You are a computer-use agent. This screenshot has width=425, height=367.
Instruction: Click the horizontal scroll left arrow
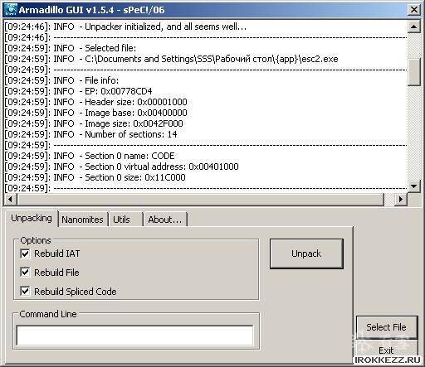coord(10,199)
